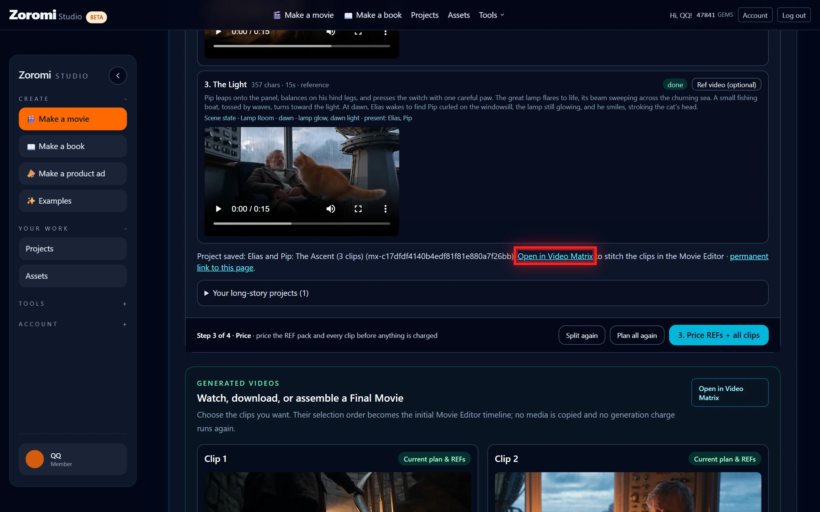Open Make a book in top navigation
The height and width of the screenshot is (512, 820).
[x=373, y=15]
